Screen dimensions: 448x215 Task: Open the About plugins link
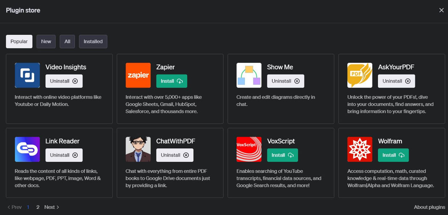coord(429,207)
